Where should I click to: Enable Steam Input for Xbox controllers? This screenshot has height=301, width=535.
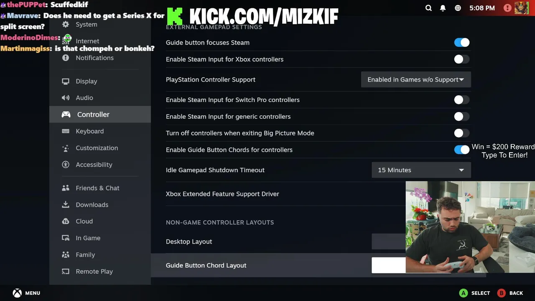(x=462, y=59)
